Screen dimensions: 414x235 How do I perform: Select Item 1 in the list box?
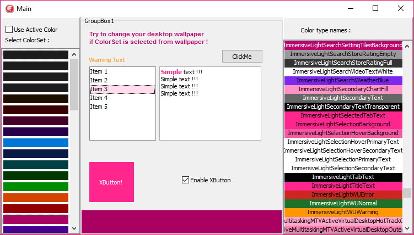pos(122,71)
